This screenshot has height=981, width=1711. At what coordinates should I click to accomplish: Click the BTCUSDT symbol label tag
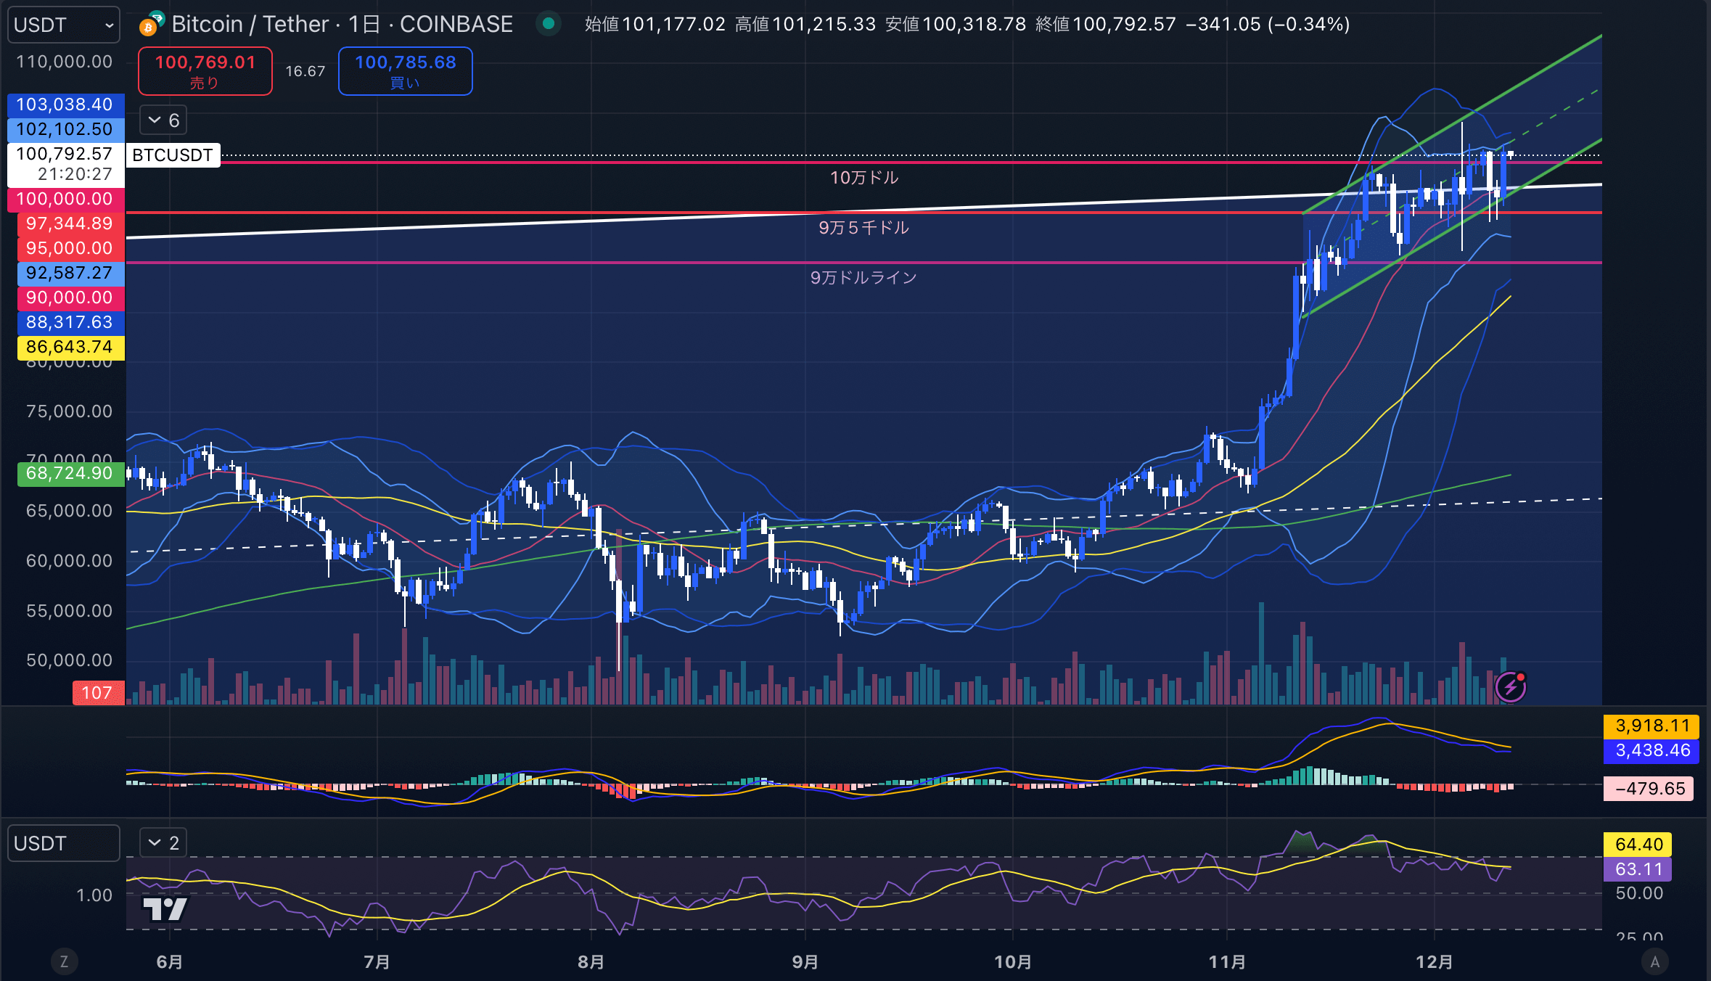click(173, 155)
